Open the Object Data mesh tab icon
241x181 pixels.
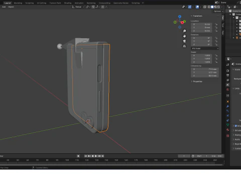click(227, 125)
